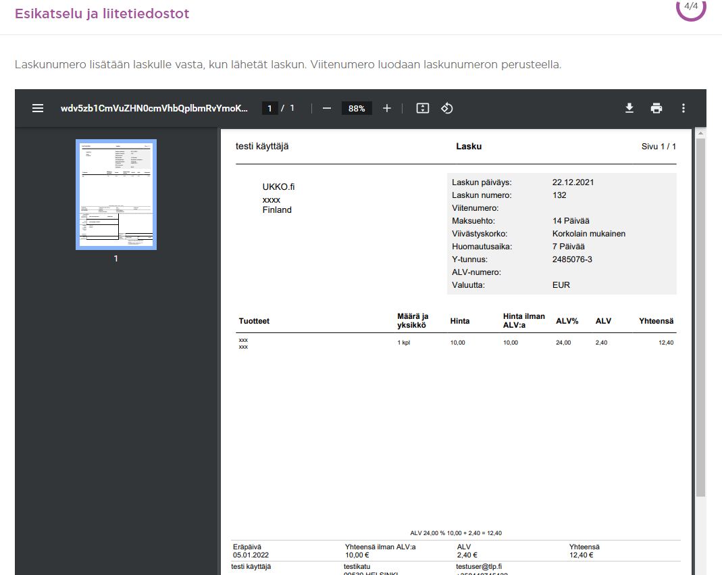
Task: Click the invoice date '22.12.2021'
Action: [x=573, y=182]
